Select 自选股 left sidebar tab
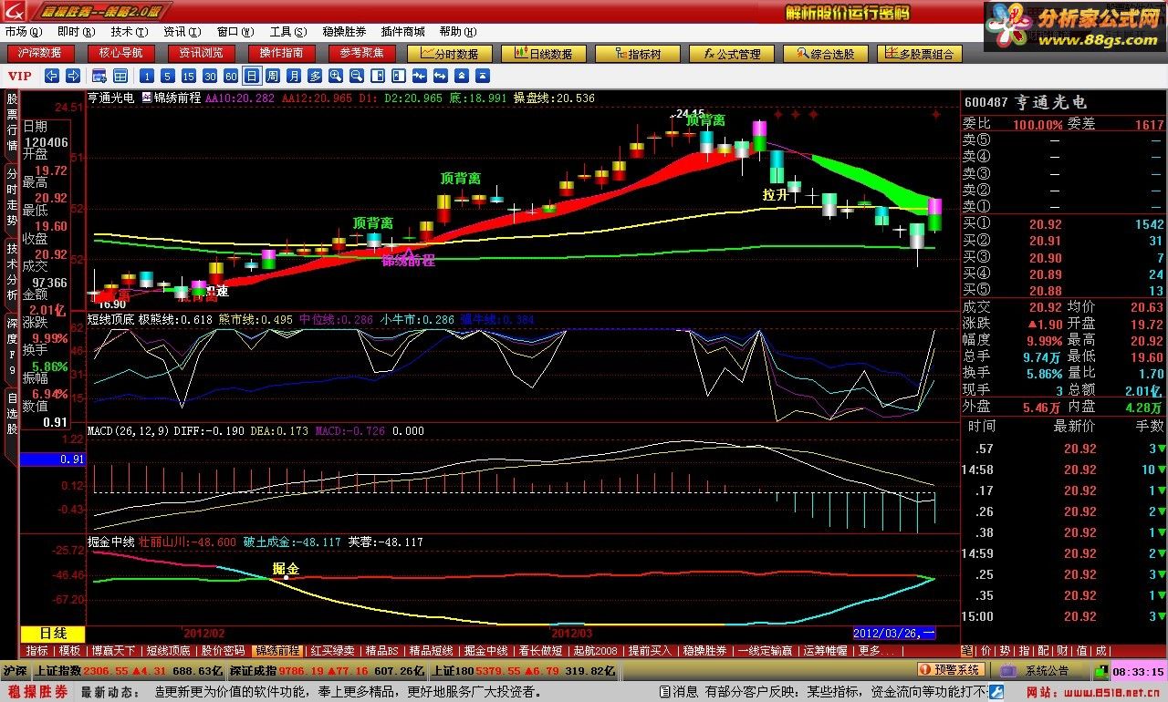The image size is (1168, 702). [x=11, y=413]
